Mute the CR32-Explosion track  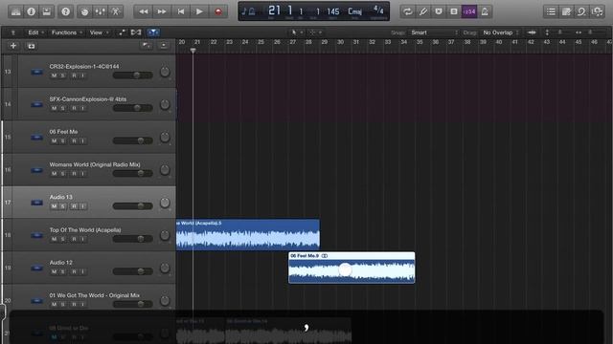tap(54, 75)
